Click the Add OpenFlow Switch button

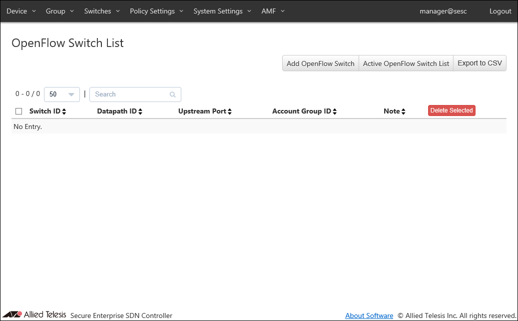point(320,63)
